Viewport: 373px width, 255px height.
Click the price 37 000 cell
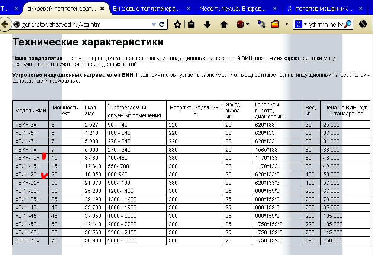pyautogui.click(x=345, y=133)
